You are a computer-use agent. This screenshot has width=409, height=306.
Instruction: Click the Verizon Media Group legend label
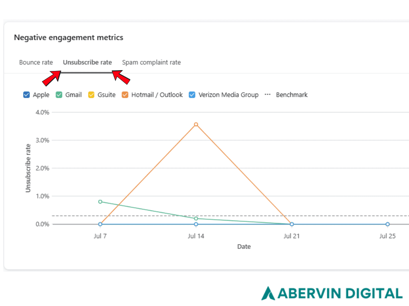pyautogui.click(x=228, y=95)
